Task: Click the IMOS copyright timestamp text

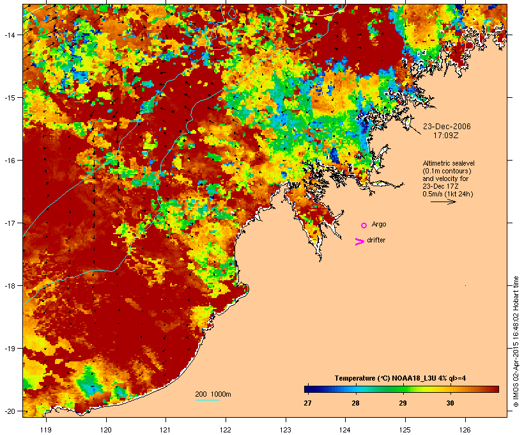Action: point(516,342)
